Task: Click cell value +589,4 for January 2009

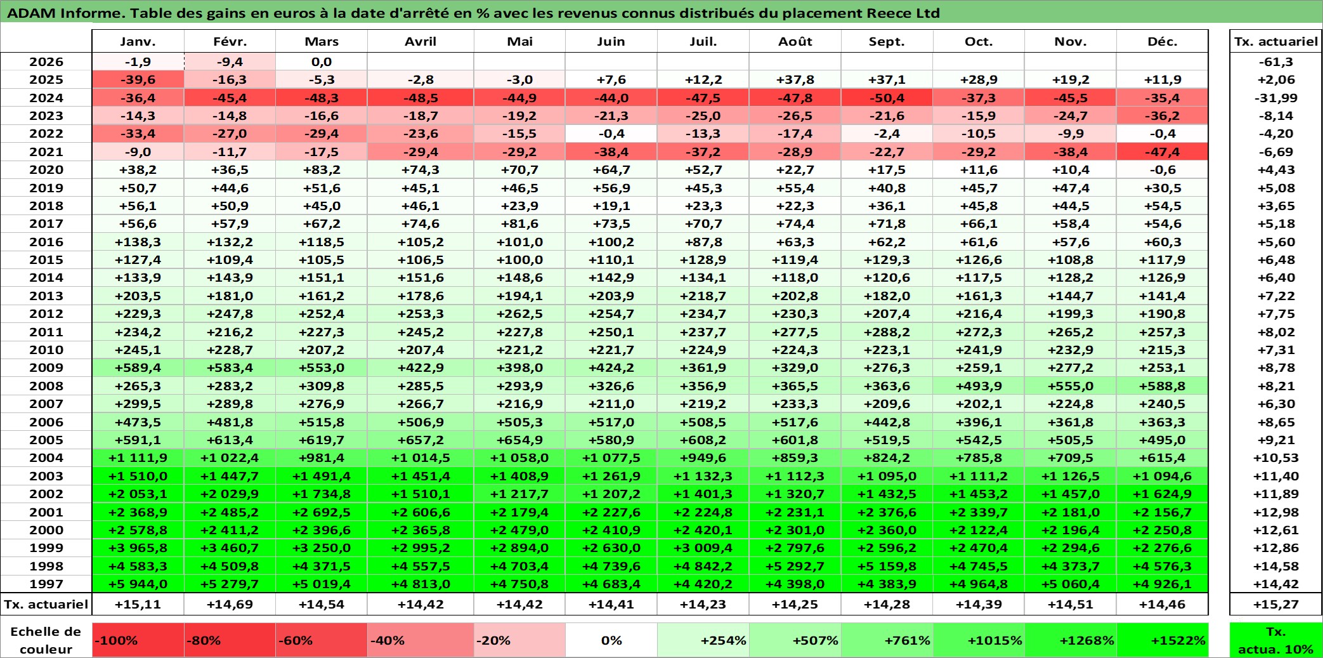Action: pos(138,367)
